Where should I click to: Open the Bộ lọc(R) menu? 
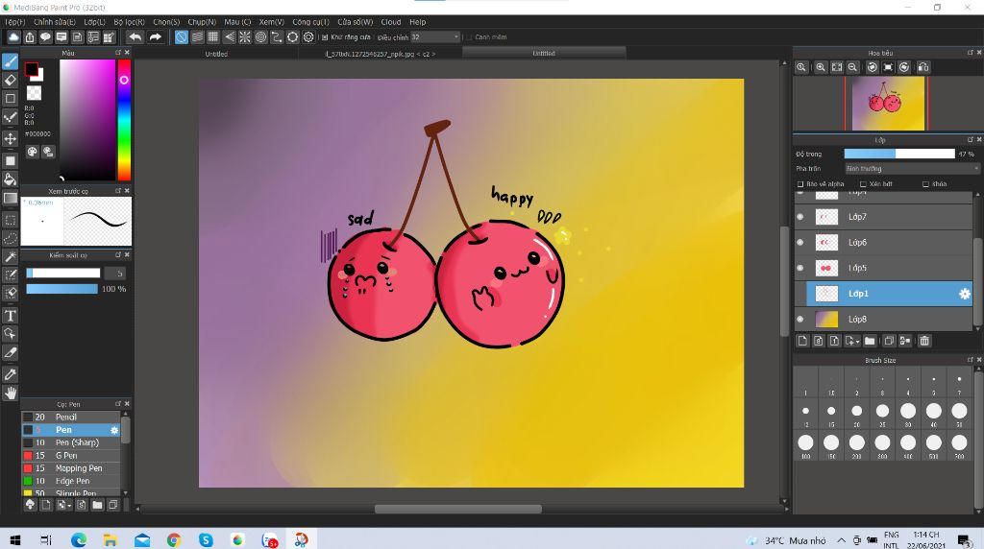click(x=130, y=22)
